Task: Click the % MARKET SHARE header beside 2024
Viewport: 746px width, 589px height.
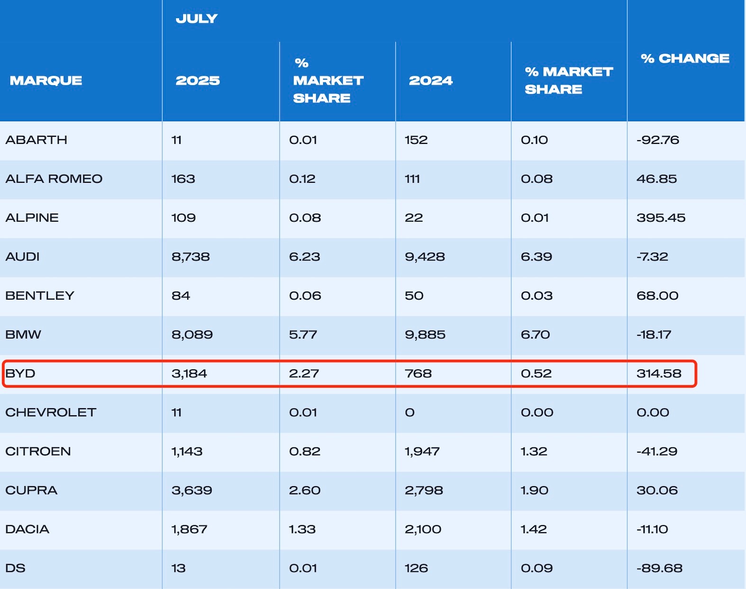Action: click(569, 80)
